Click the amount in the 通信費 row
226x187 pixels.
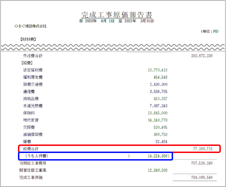click(x=158, y=92)
